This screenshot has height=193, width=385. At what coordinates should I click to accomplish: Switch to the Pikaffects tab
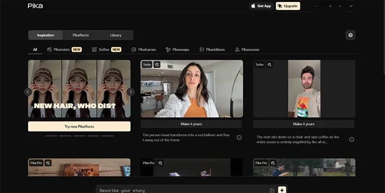pyautogui.click(x=80, y=35)
